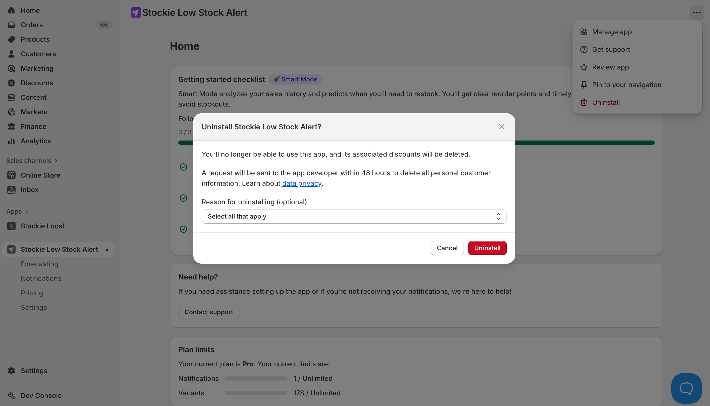Click the three-dot more actions icon
Image resolution: width=710 pixels, height=406 pixels.
pos(697,12)
